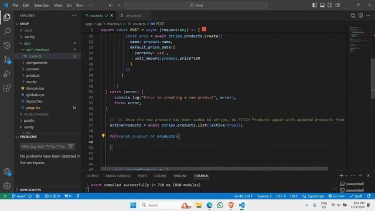
Task: Open the Source Control view
Action: click(7, 60)
